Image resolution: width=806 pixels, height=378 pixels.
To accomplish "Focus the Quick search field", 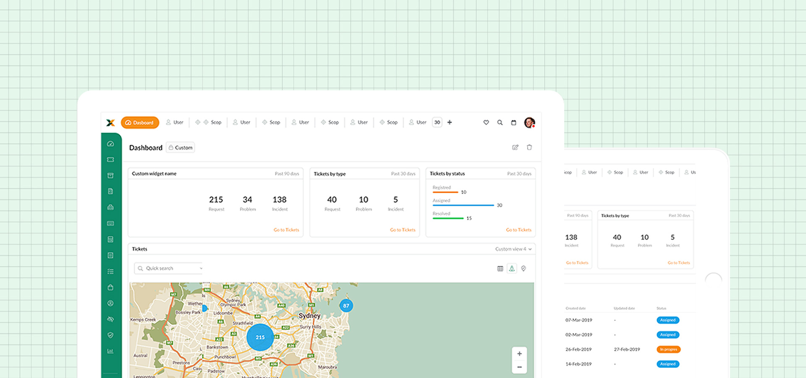I will pyautogui.click(x=168, y=268).
